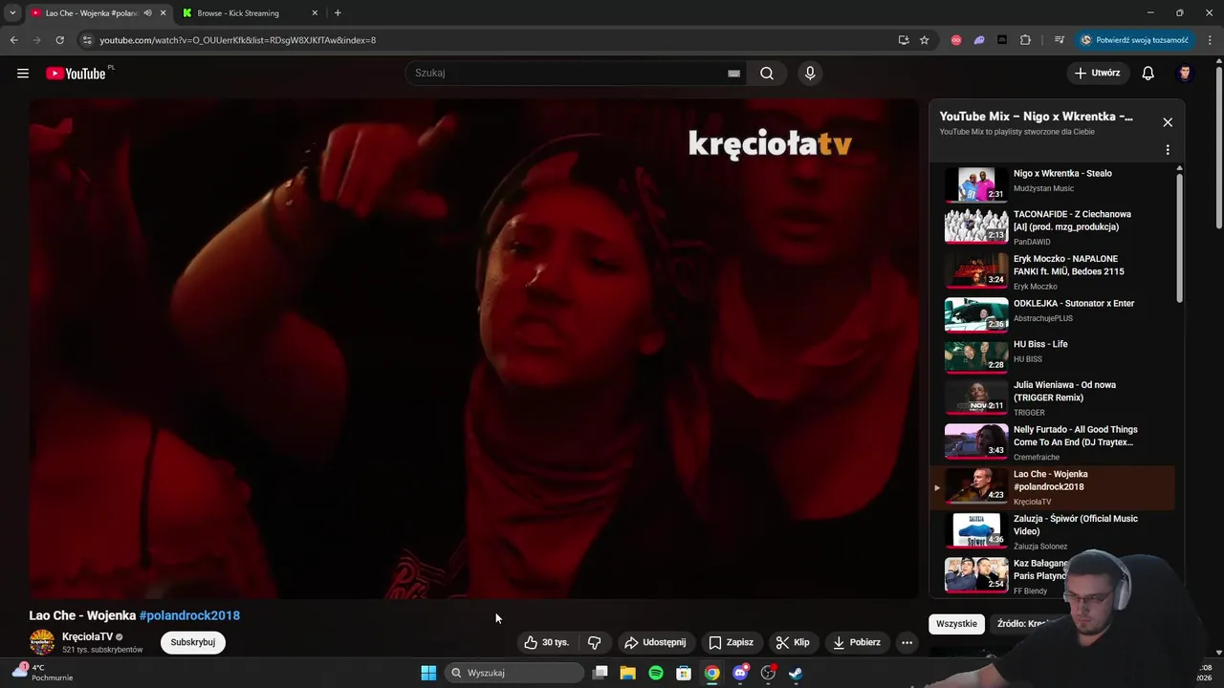The width and height of the screenshot is (1224, 688).
Task: Download video with Pobierz button
Action: 857,642
